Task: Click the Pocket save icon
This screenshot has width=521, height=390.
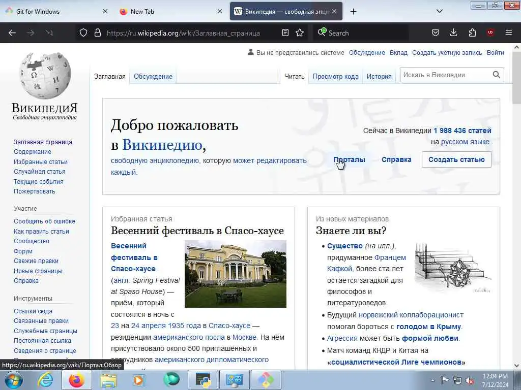Action: click(x=436, y=33)
